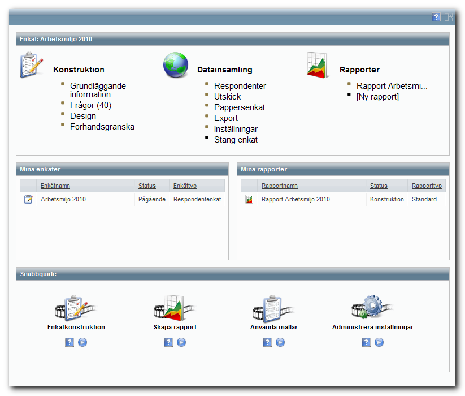Open help for Använda mallar
The height and width of the screenshot is (396, 465).
coord(267,342)
